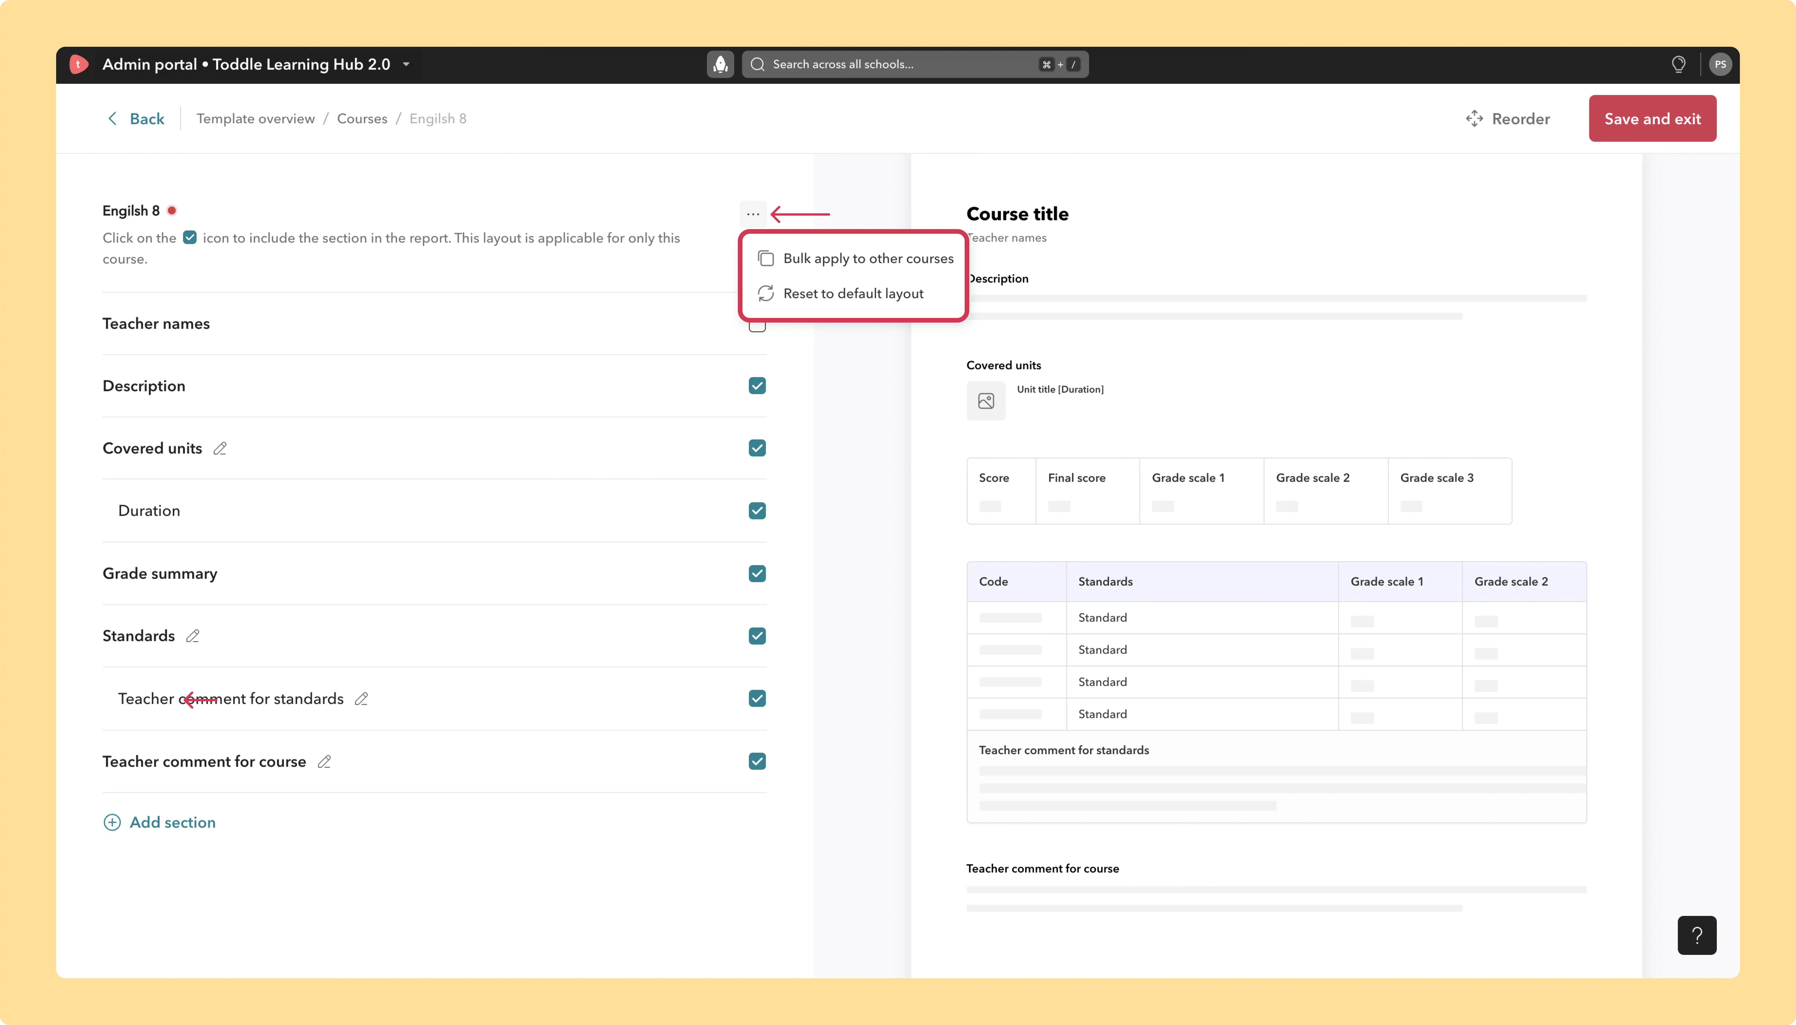Go Back to previous page
This screenshot has width=1796, height=1025.
pos(136,118)
